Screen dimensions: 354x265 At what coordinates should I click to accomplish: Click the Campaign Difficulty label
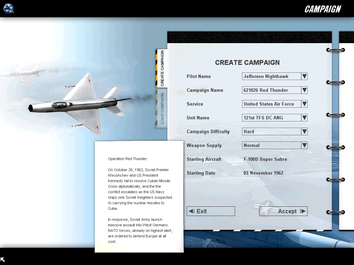coord(208,131)
